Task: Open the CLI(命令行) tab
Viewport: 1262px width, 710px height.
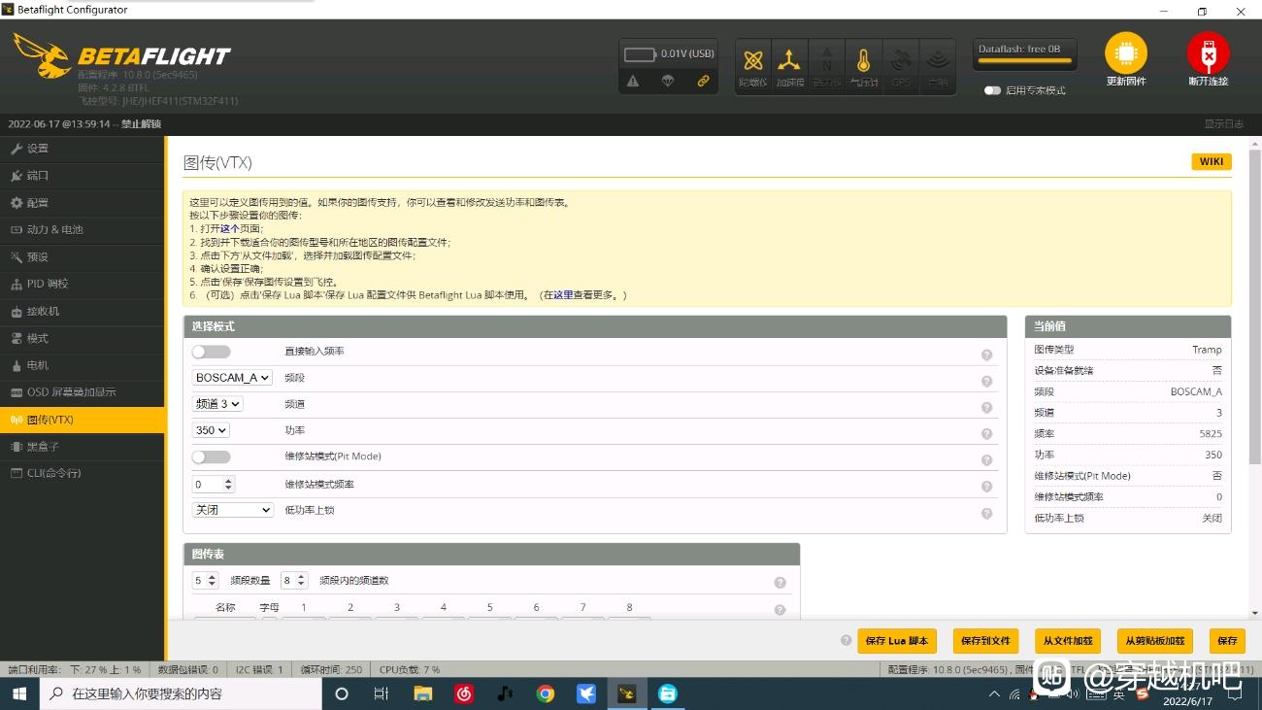Action: pos(83,473)
